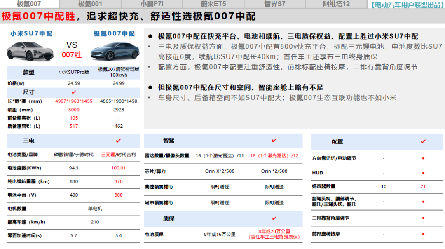This screenshot has width=445, height=249.
Task: Click the 零百加速时间(s) row label
Action: pyautogui.click(x=25, y=235)
